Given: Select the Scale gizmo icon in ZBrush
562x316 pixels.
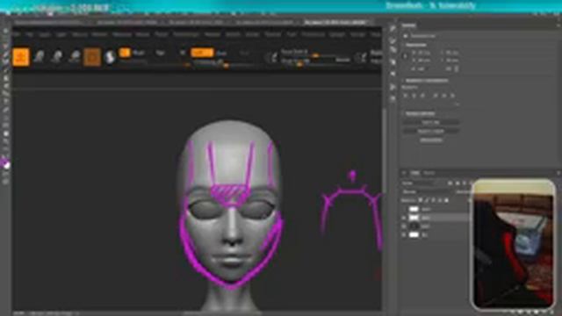Looking at the screenshot, I should (56, 56).
